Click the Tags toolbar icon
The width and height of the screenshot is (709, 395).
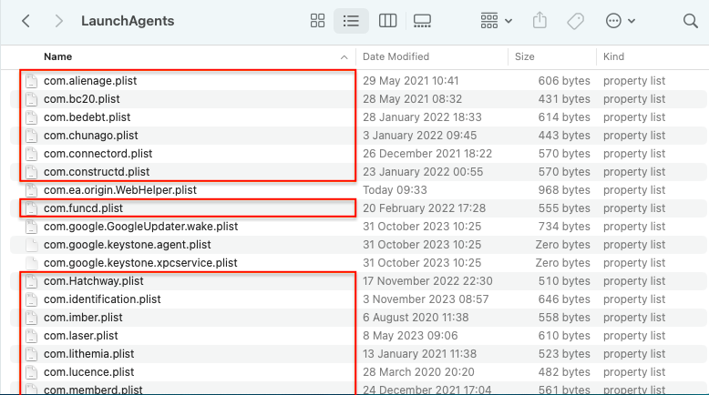pos(575,21)
